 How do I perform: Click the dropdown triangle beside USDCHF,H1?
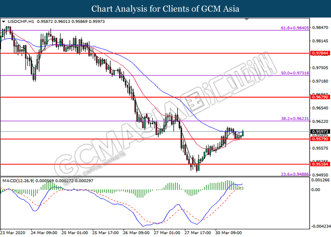tap(3, 22)
